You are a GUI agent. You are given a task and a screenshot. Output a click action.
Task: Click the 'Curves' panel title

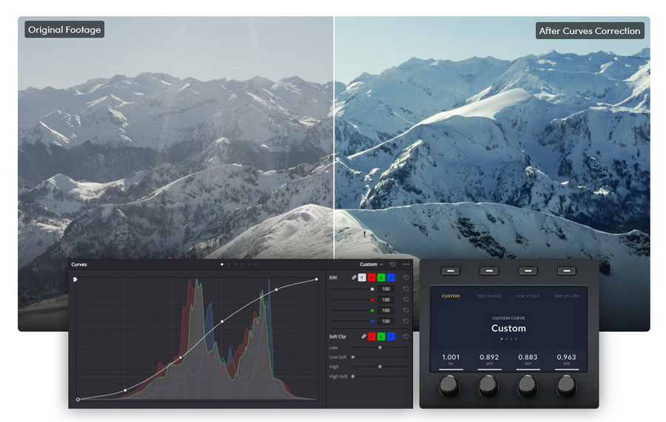click(79, 265)
